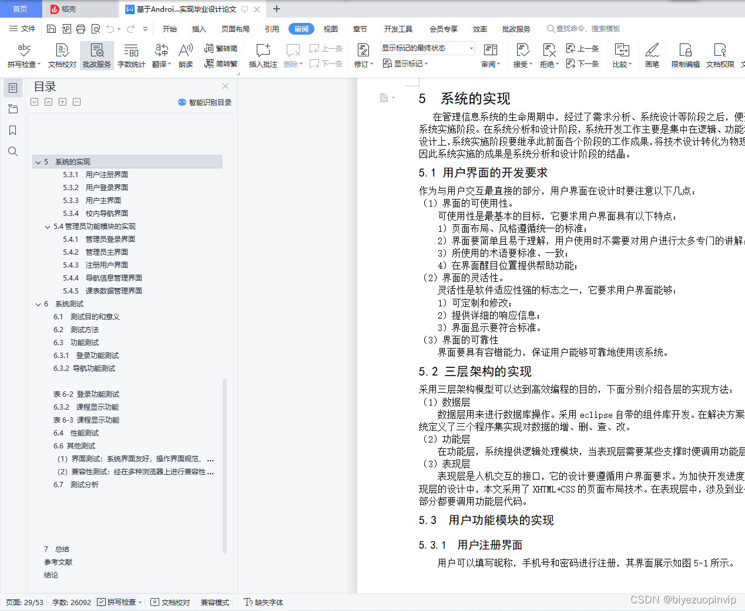Image resolution: width=745 pixels, height=611 pixels.
Task: Collapse the 5 系统的实现 outline branch
Action: coord(38,161)
